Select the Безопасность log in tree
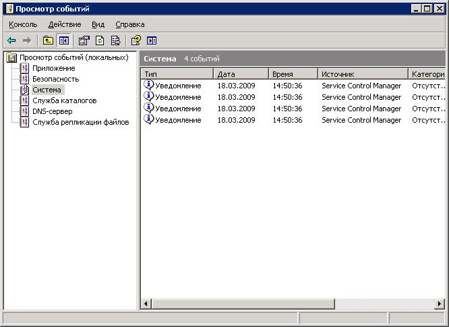This screenshot has height=327, width=449. coord(55,79)
